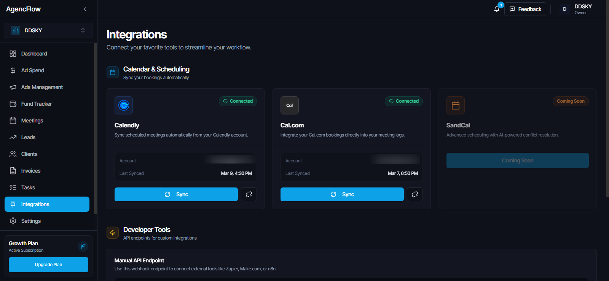Click the Fund Tracker wallet icon
Viewport: 609px width, 281px height.
[13, 104]
